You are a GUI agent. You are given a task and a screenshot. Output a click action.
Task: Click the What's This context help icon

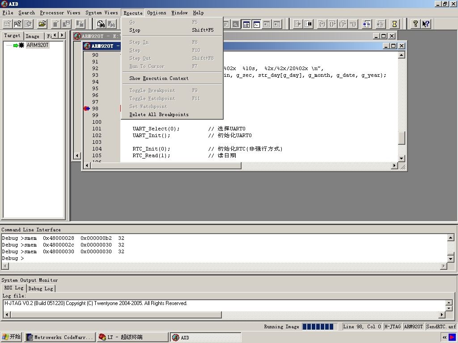tap(426, 24)
